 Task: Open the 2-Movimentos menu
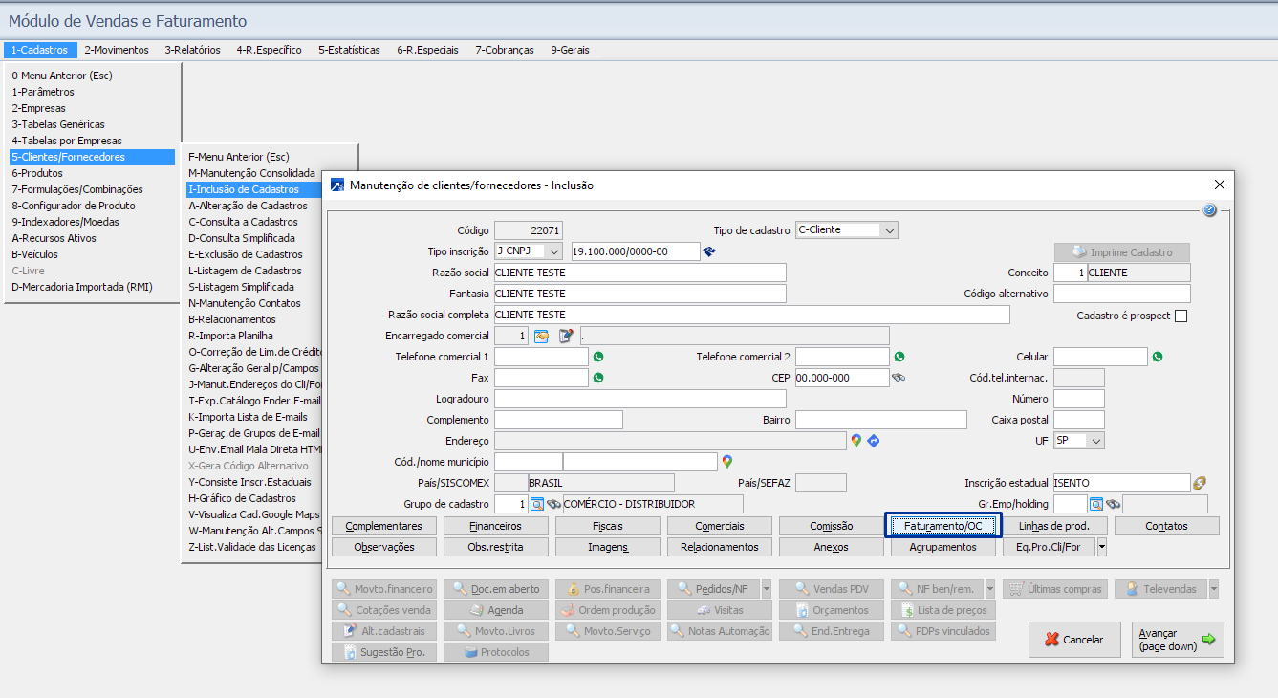117,50
